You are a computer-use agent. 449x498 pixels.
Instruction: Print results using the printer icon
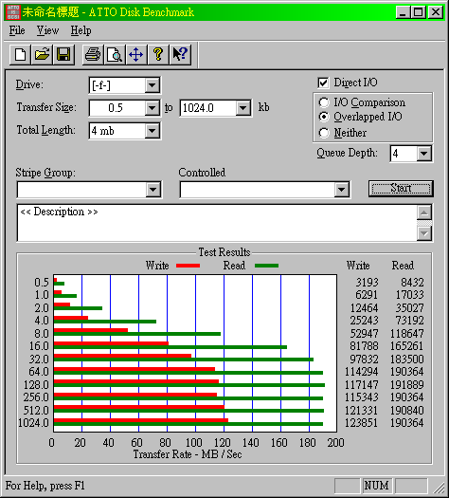coord(93,55)
